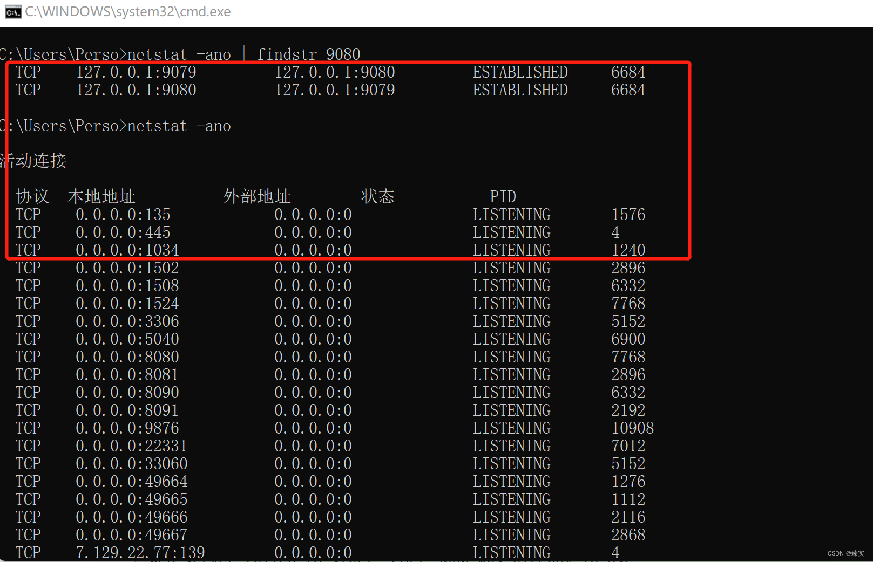Select local address 0.0.0.0:445

[x=123, y=232]
